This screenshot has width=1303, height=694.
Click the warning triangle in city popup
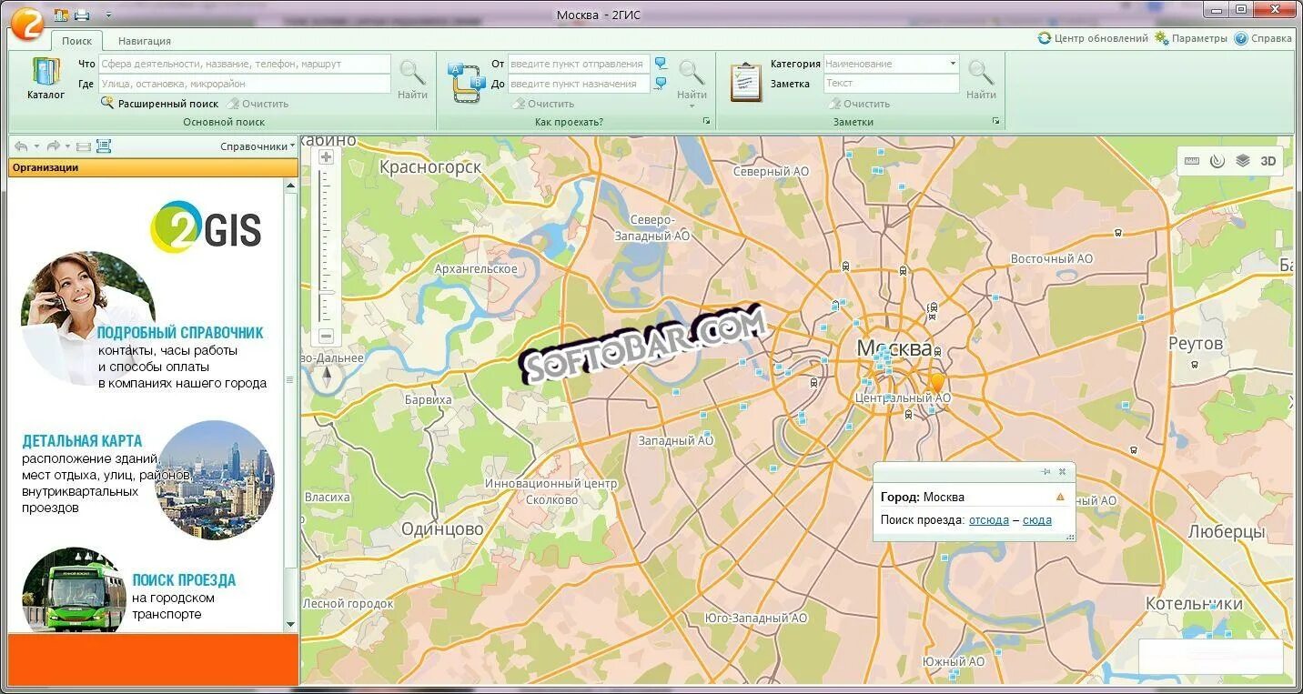pyautogui.click(x=1060, y=497)
